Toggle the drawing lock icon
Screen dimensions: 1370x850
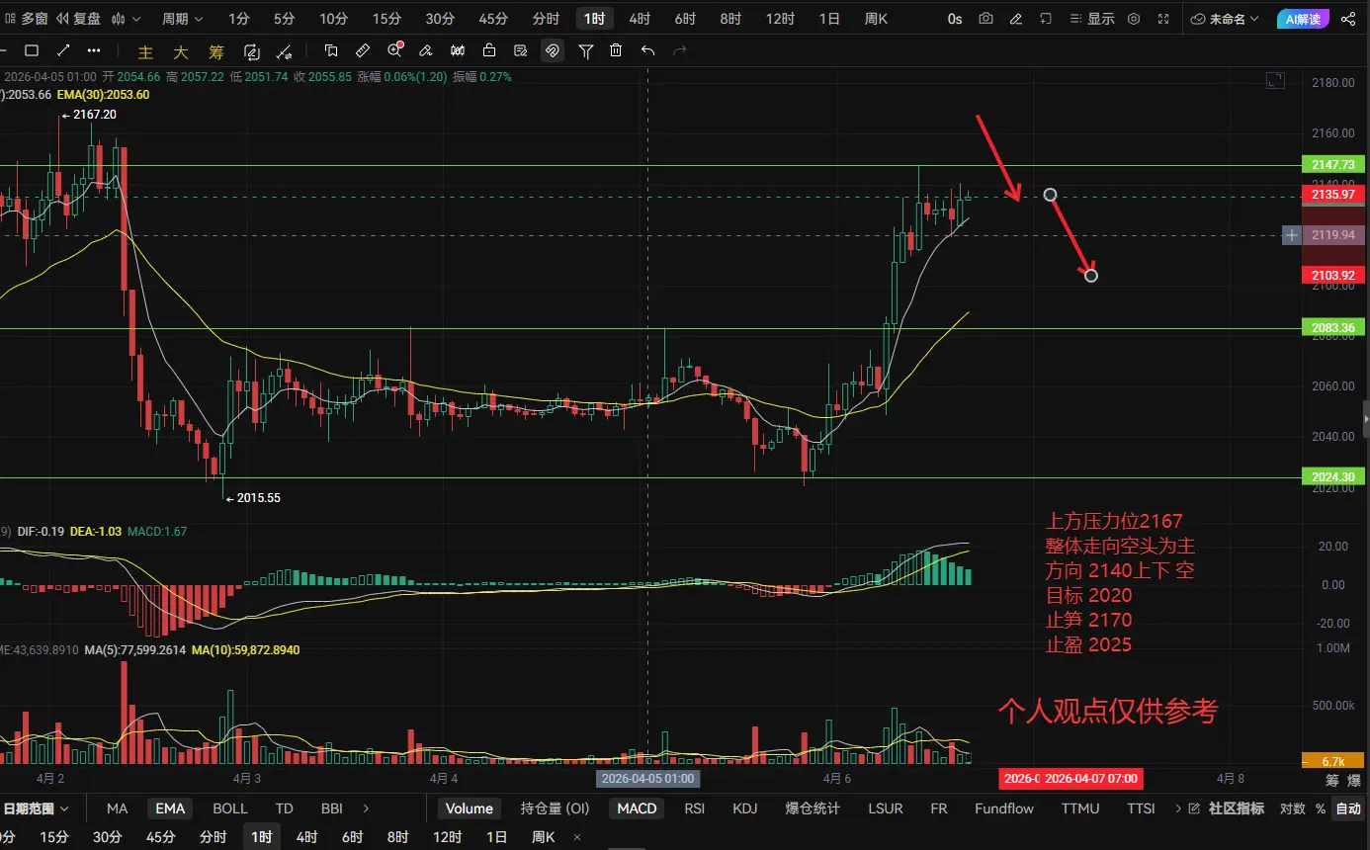pyautogui.click(x=489, y=51)
